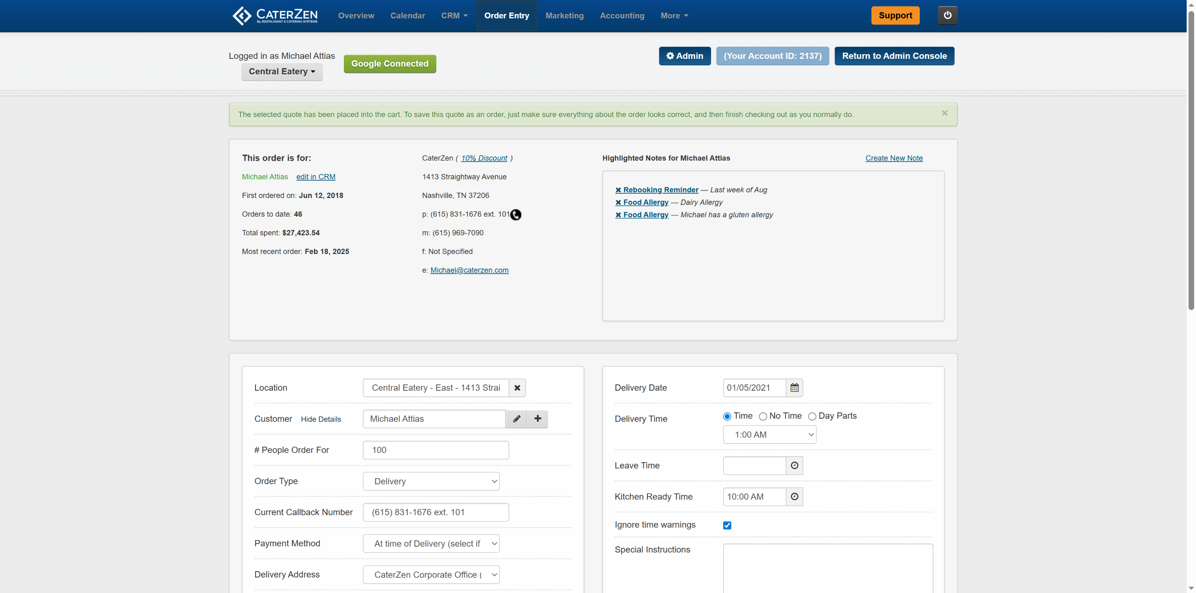
Task: Open the Kitchen Ready Time clock picker
Action: [x=794, y=497]
